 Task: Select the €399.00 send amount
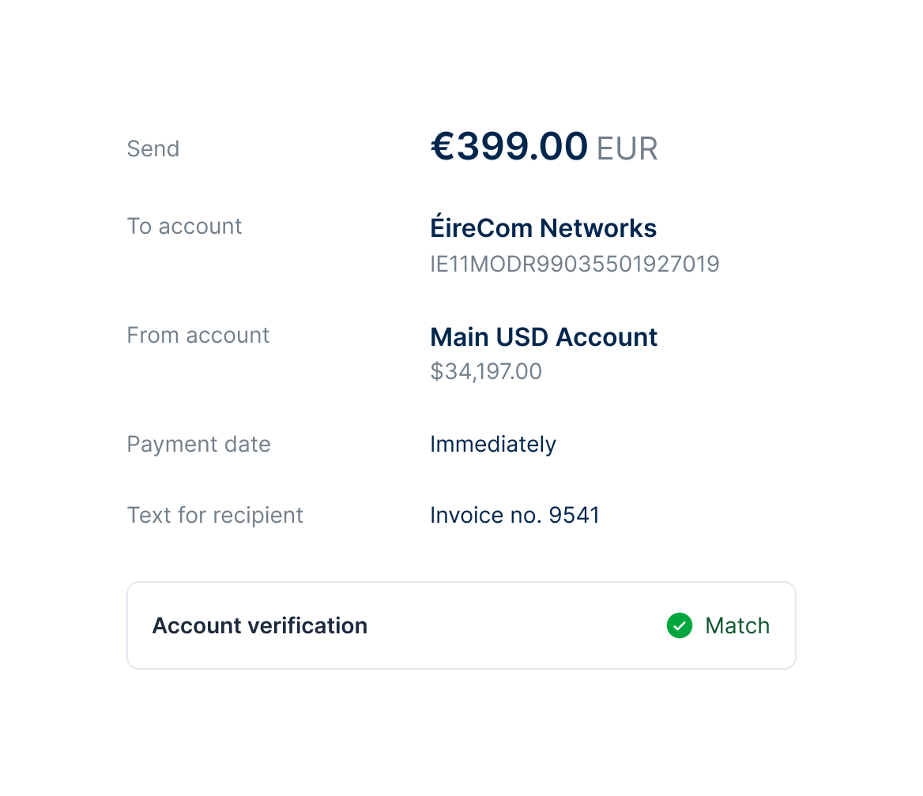(509, 147)
